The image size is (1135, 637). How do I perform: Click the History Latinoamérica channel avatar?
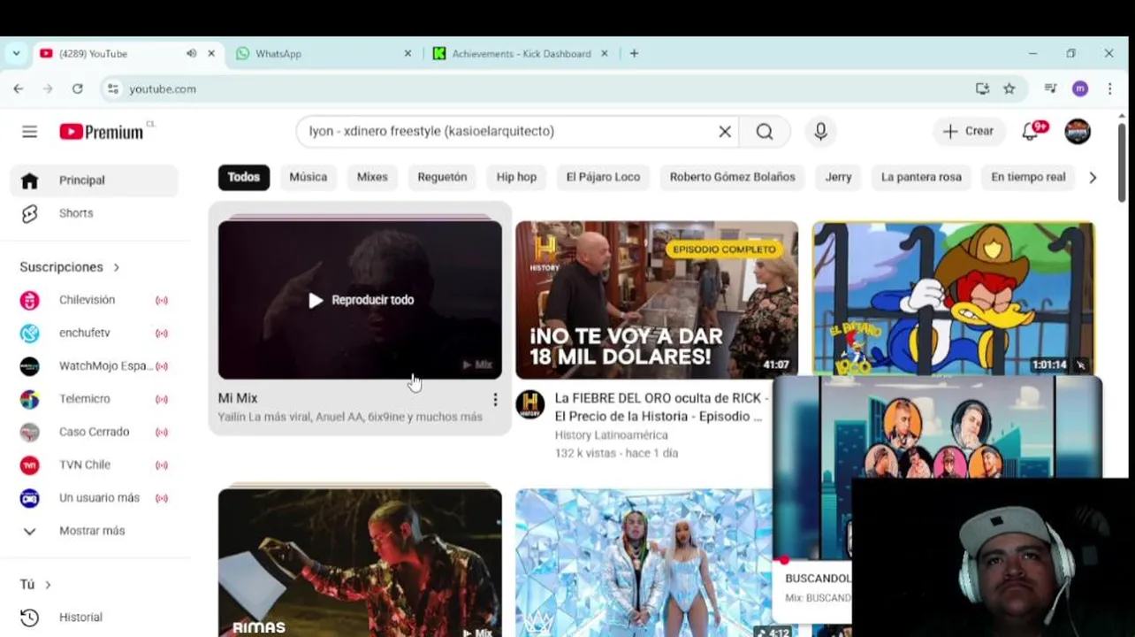(x=530, y=404)
